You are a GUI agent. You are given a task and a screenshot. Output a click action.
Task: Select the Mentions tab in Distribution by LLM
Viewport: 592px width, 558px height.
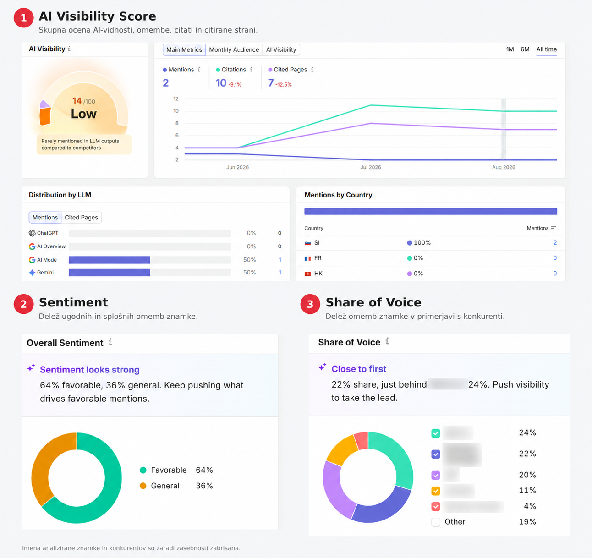(45, 217)
